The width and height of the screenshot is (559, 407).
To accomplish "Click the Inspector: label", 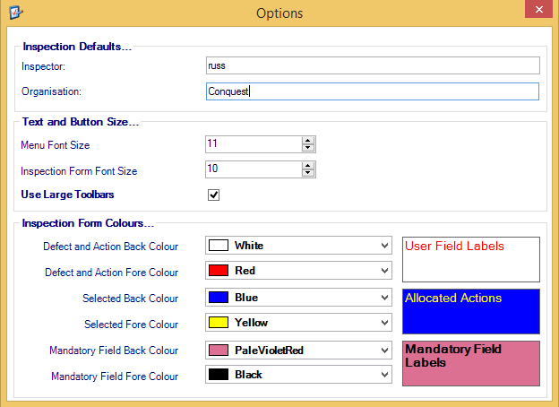I will click(43, 66).
